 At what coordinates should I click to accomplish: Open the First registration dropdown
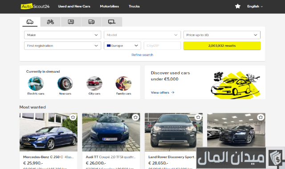coord(62,45)
